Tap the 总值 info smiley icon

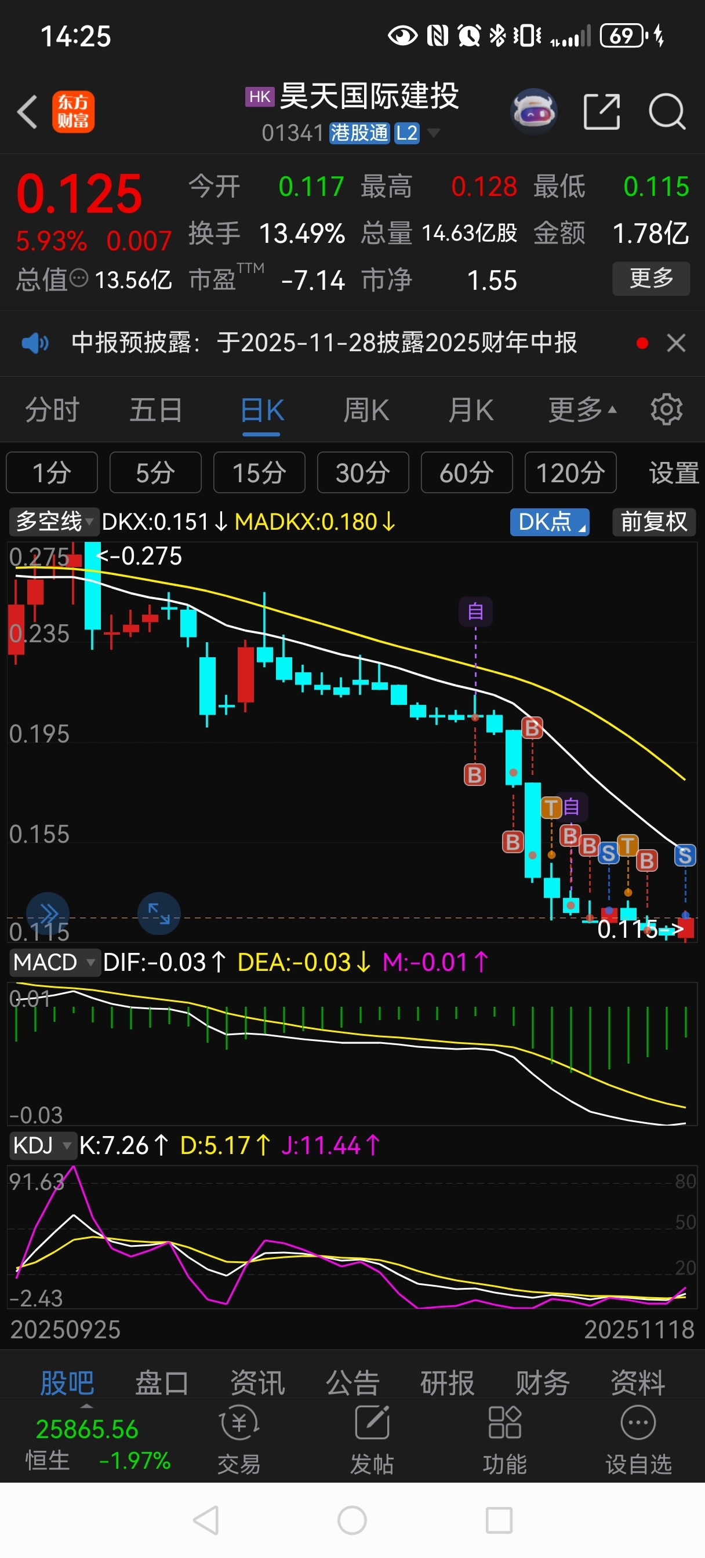coord(79,279)
